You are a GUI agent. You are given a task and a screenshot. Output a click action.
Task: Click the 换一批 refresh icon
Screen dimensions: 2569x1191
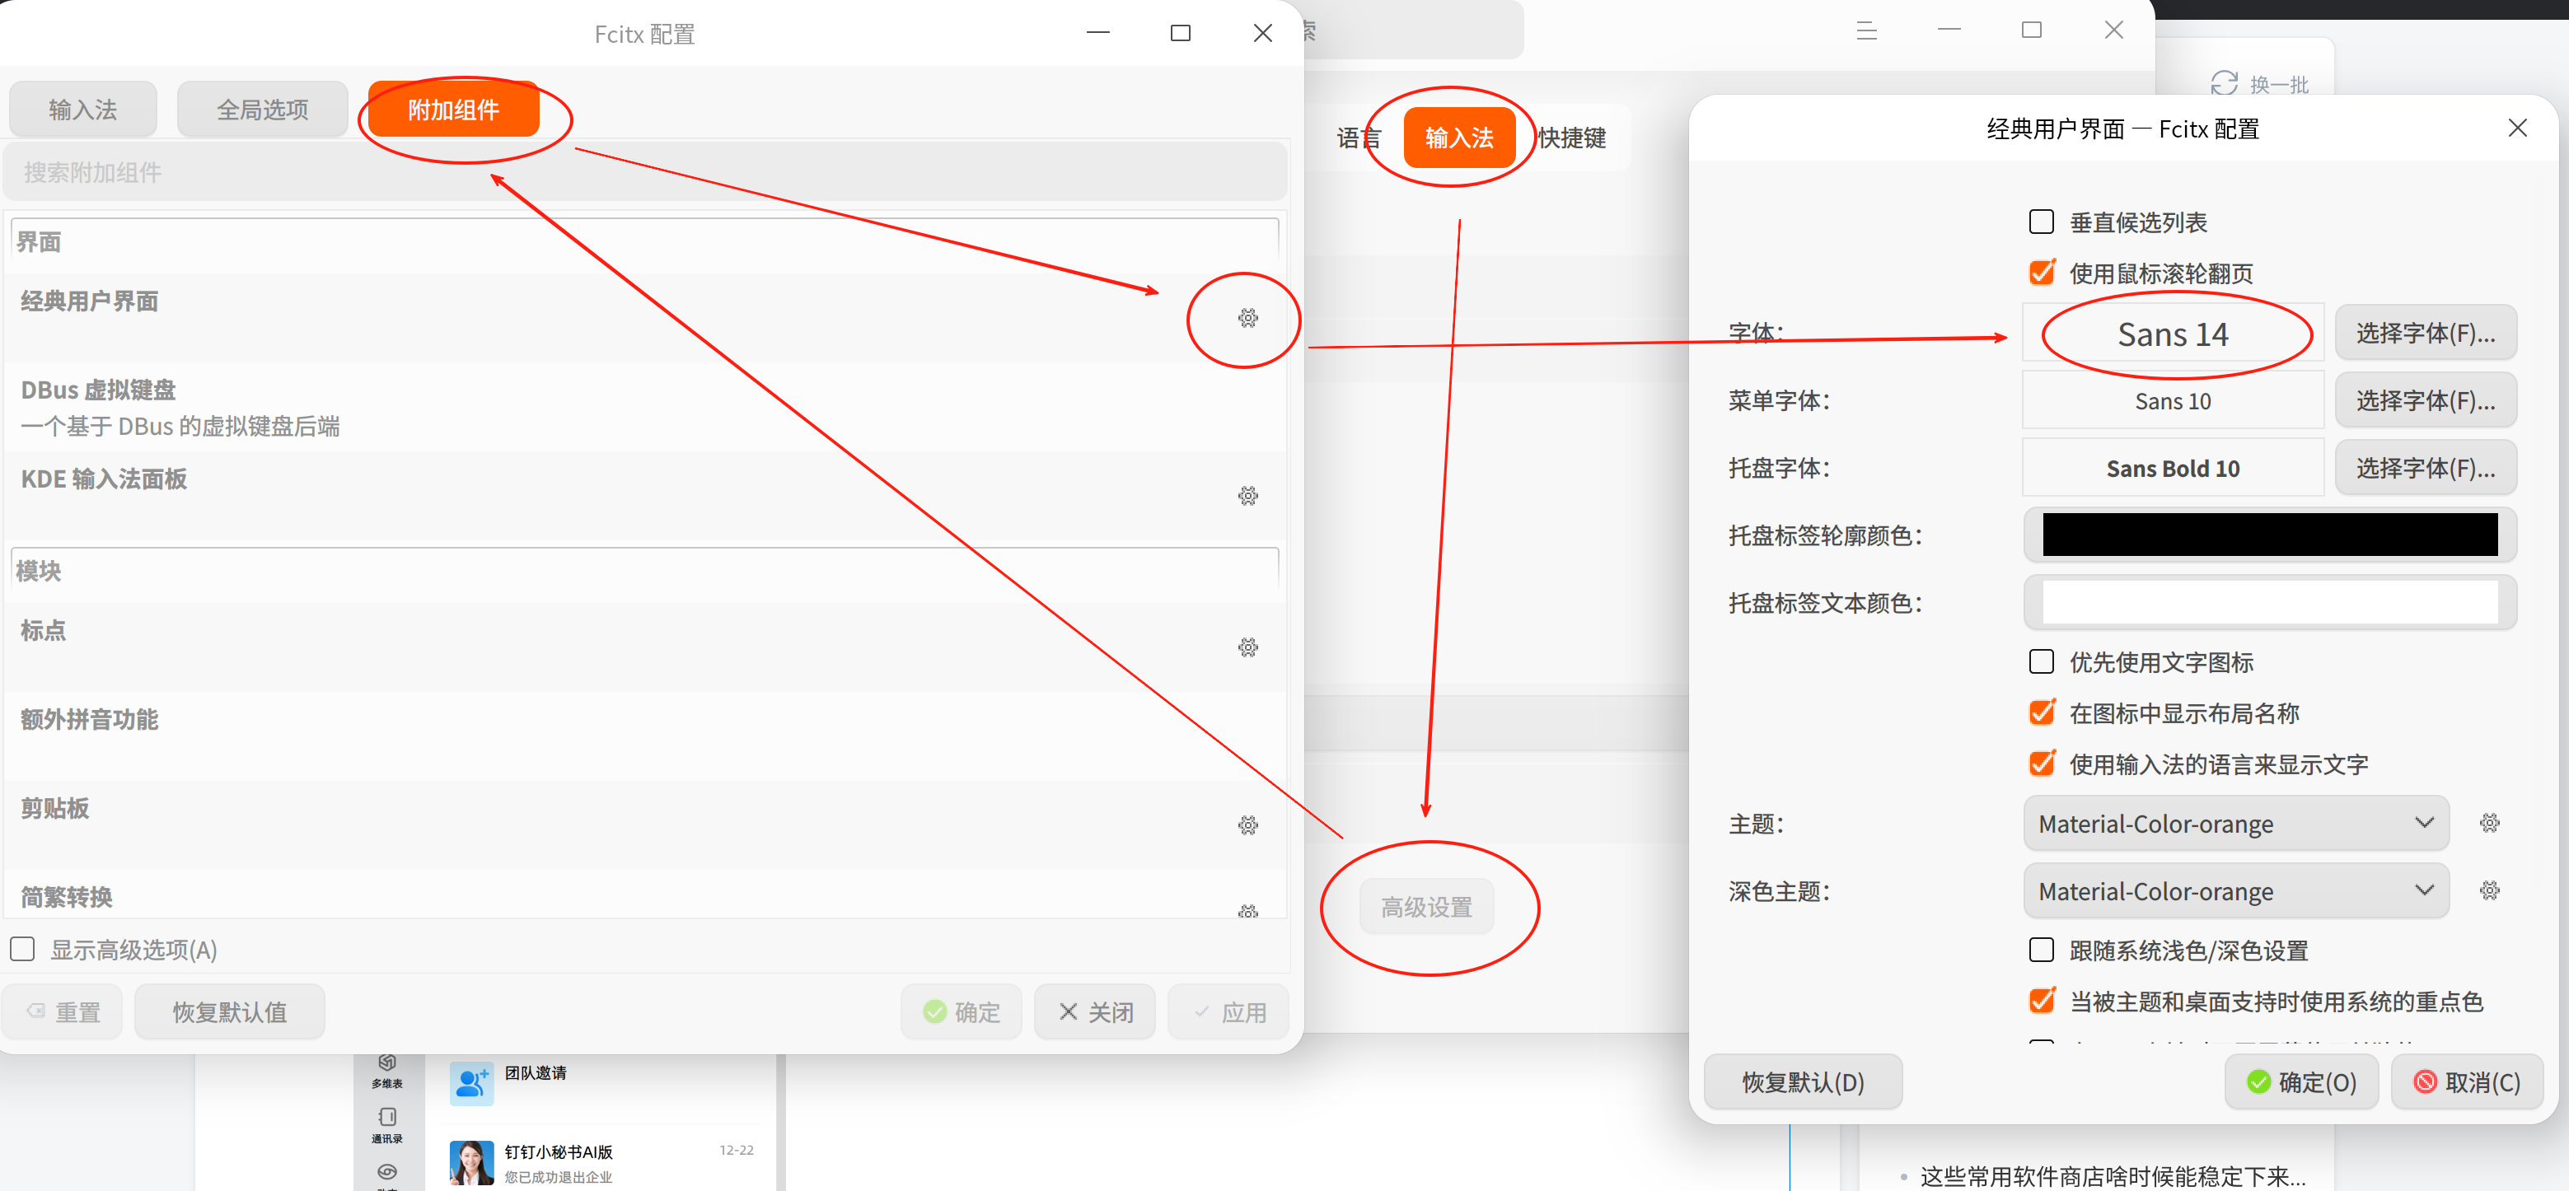(x=2224, y=84)
